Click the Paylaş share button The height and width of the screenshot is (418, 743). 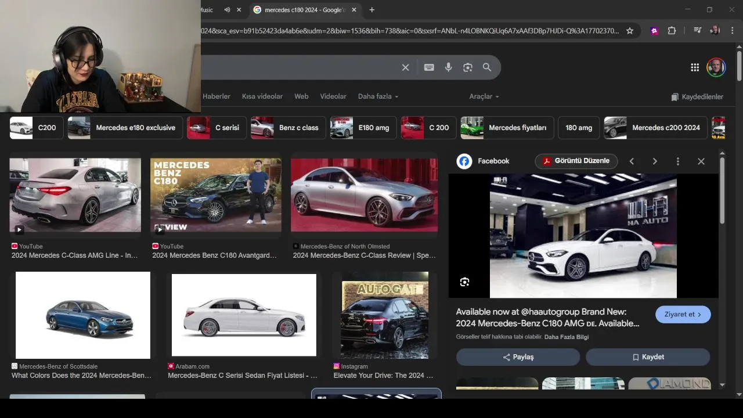coord(518,357)
